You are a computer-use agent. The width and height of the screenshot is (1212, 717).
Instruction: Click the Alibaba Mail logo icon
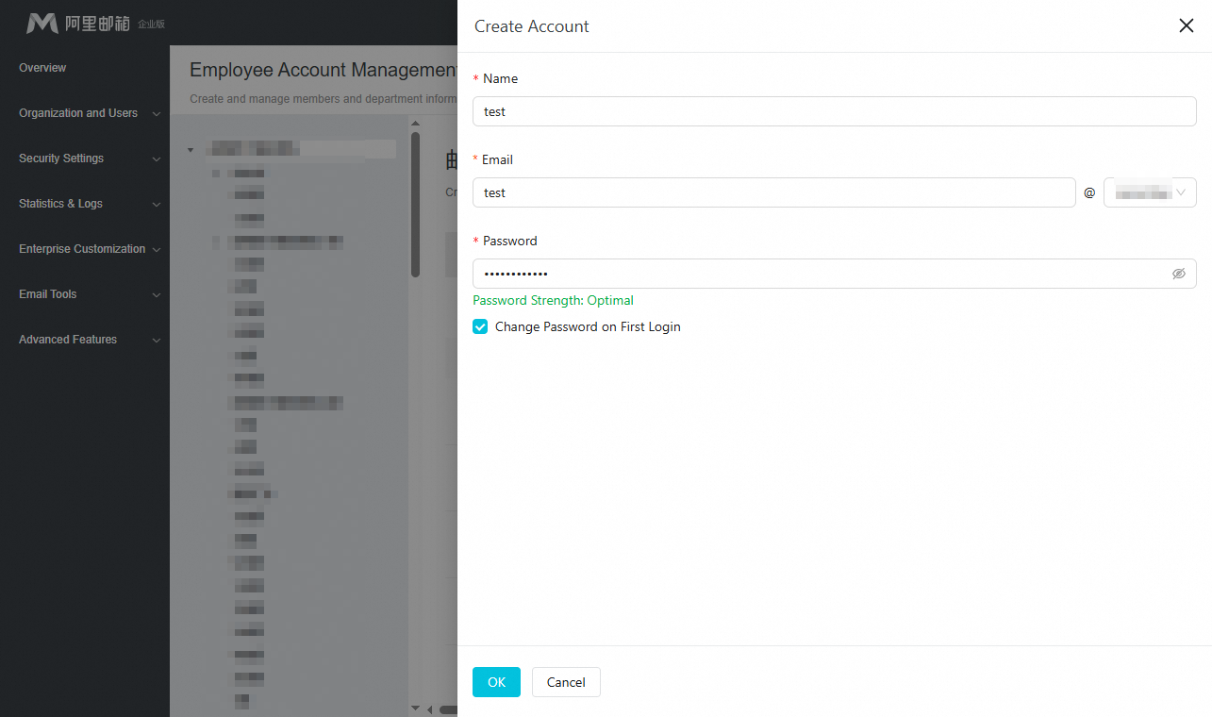[x=42, y=23]
